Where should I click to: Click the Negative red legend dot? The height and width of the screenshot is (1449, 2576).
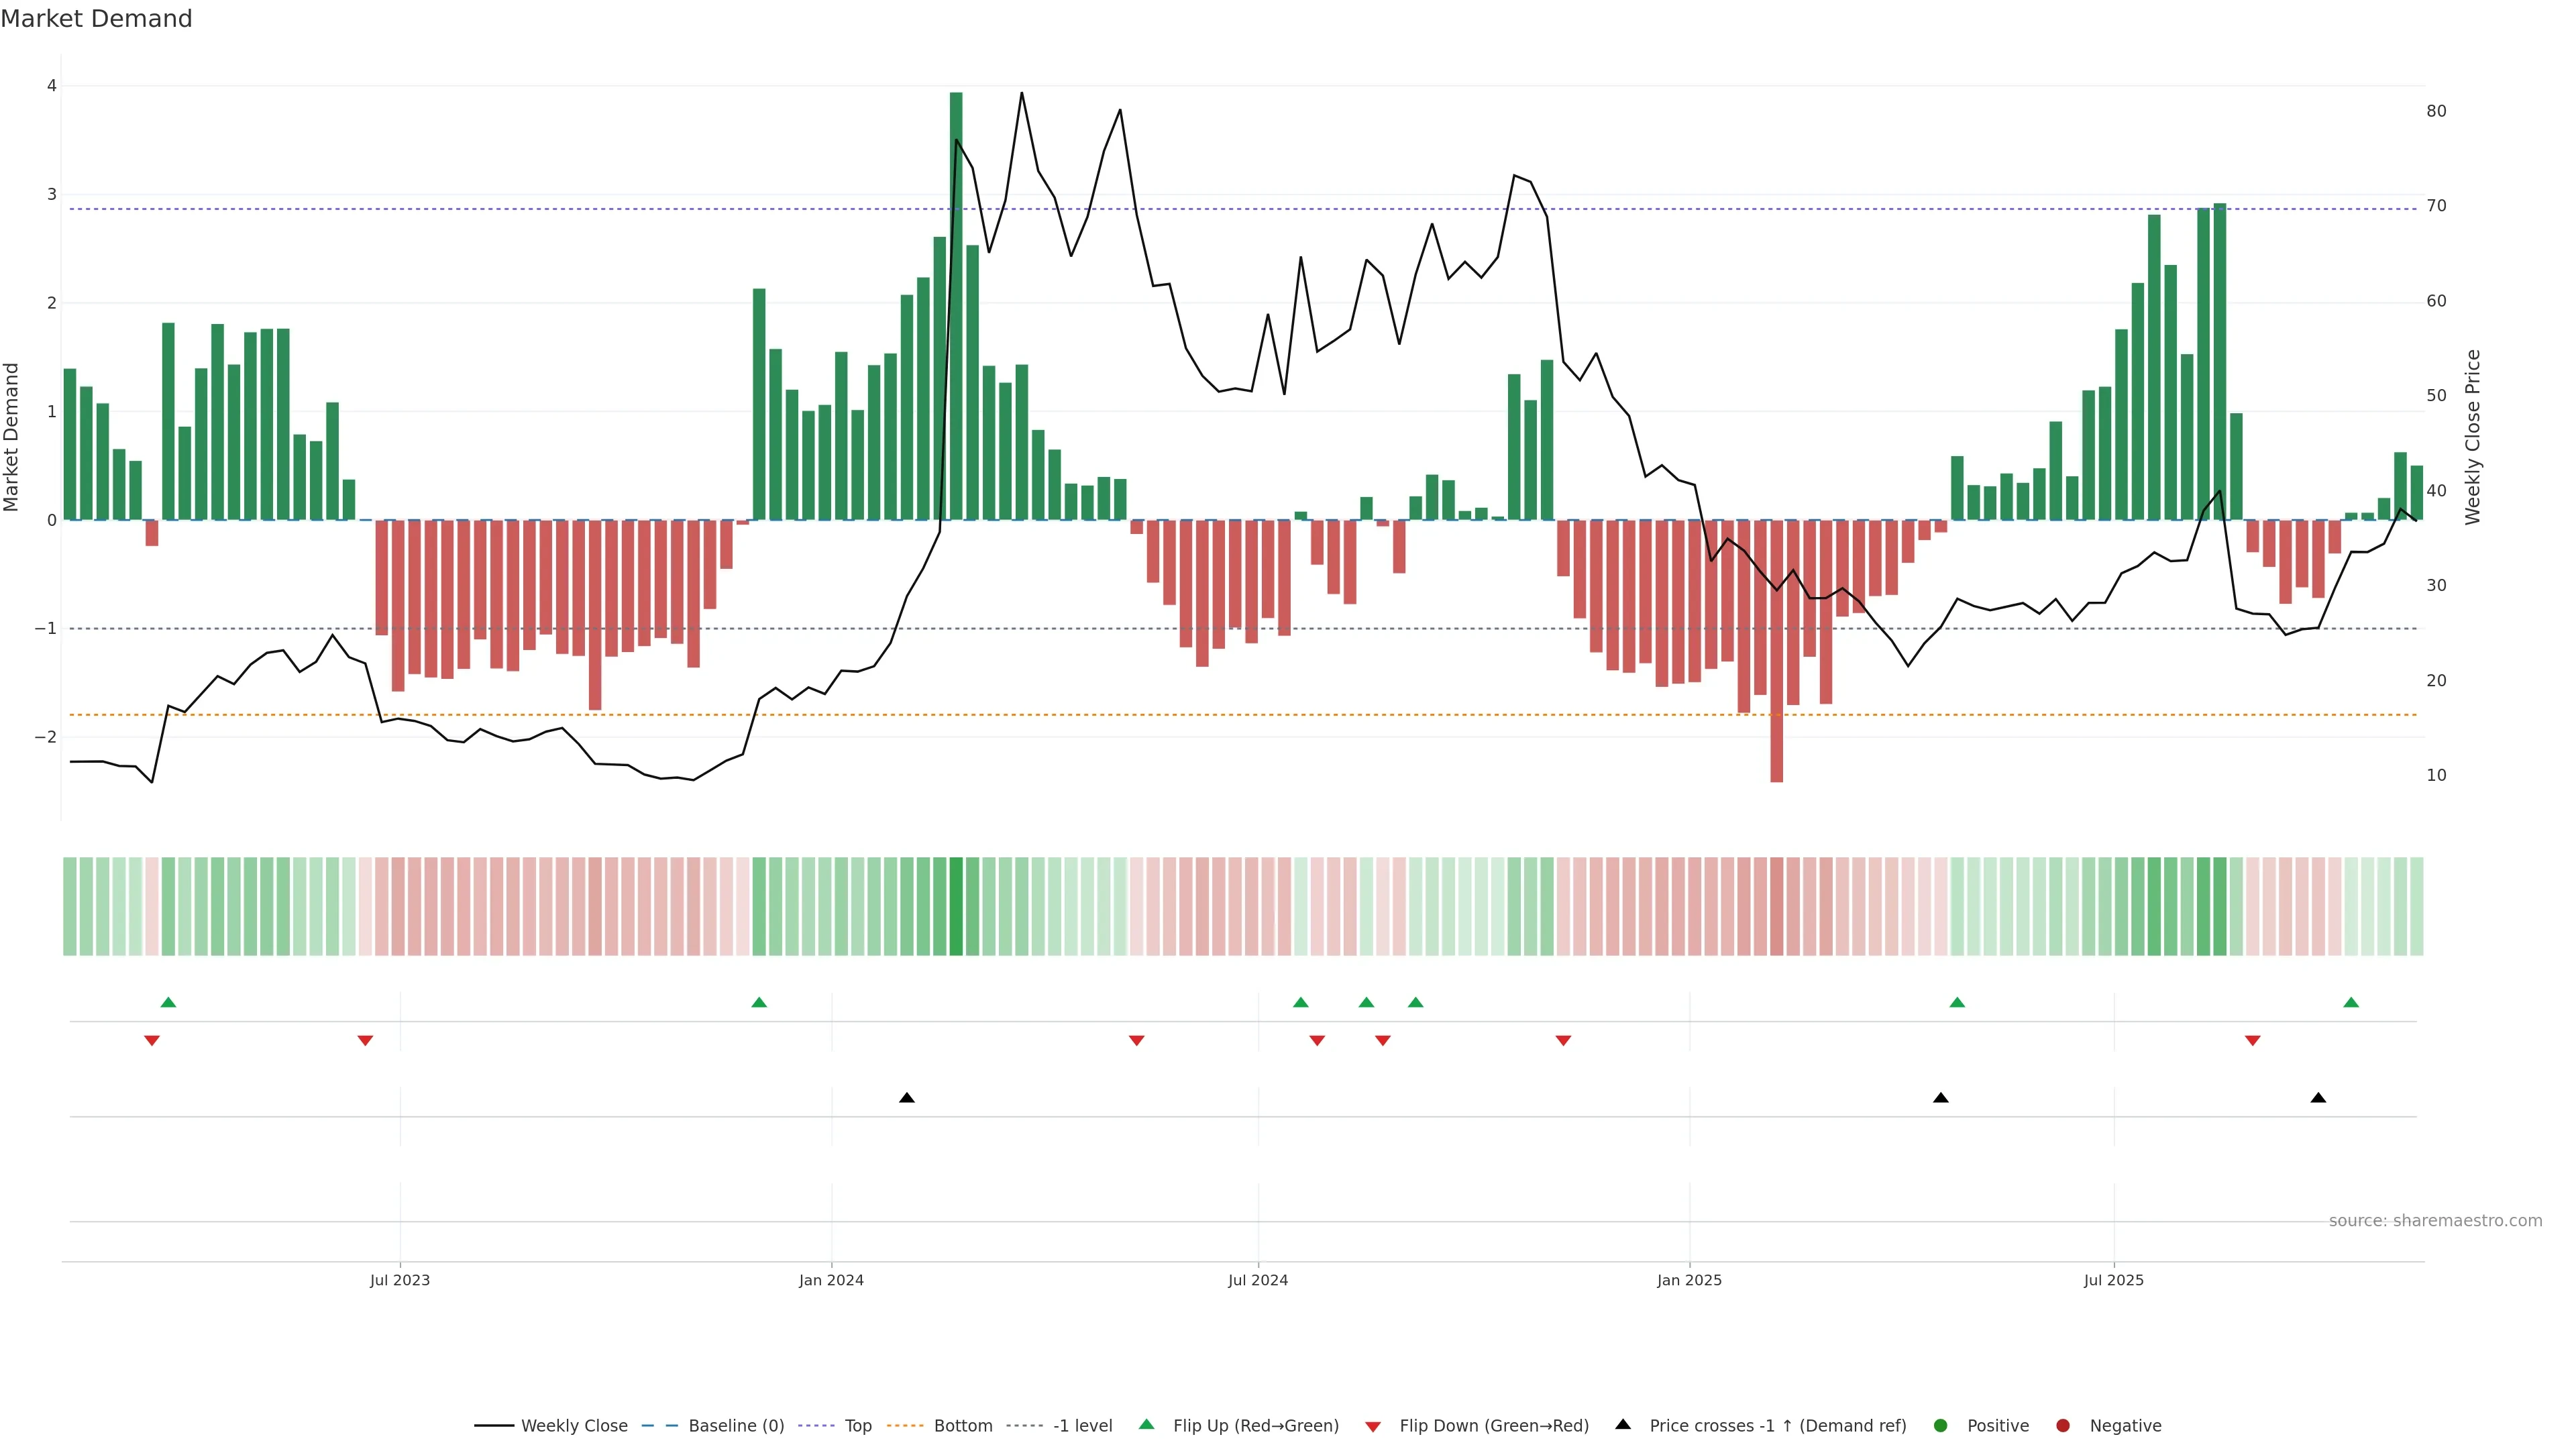click(x=2063, y=1426)
